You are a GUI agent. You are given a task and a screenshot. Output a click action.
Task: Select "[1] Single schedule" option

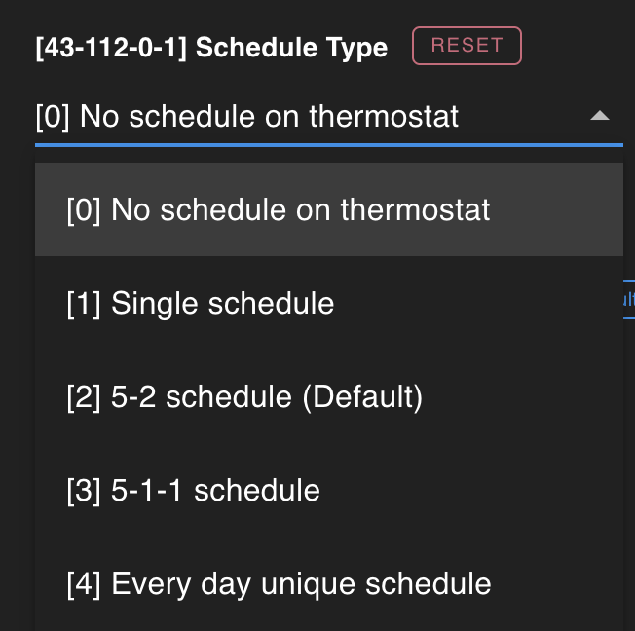click(x=201, y=304)
